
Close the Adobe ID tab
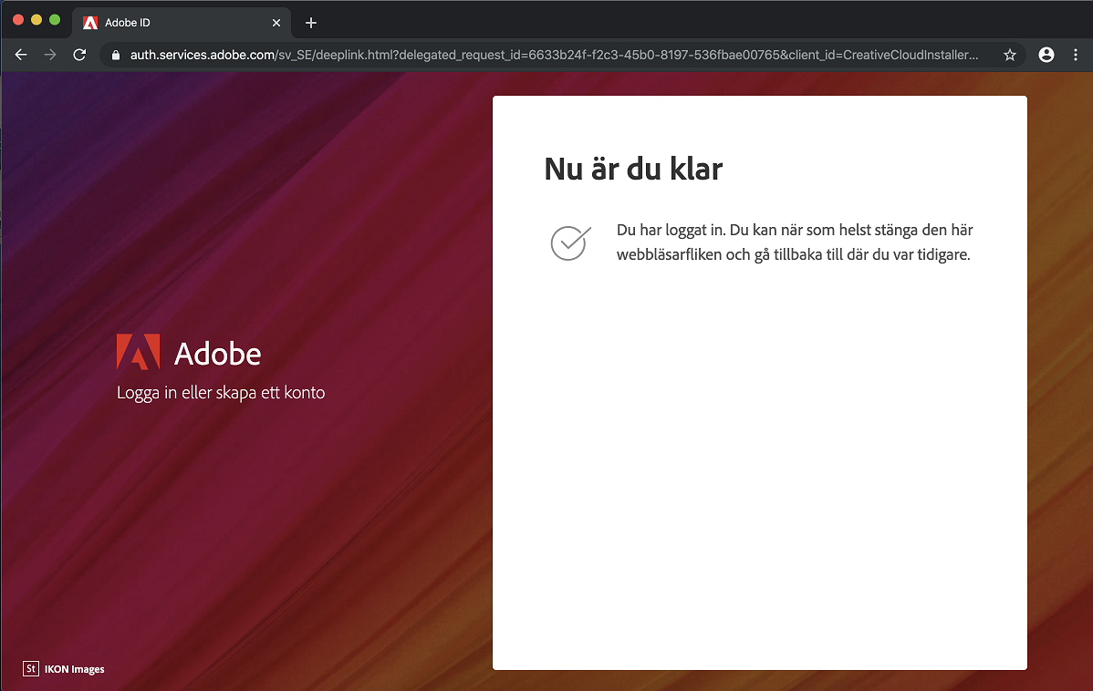click(276, 24)
